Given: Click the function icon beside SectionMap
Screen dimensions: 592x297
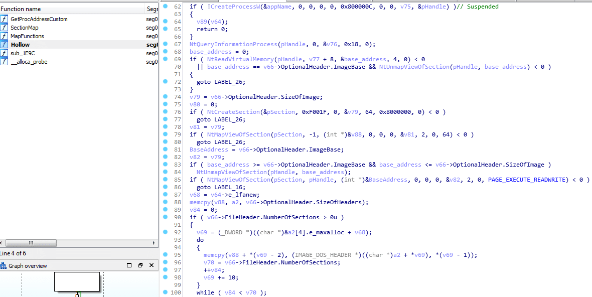Looking at the screenshot, I should [4, 28].
